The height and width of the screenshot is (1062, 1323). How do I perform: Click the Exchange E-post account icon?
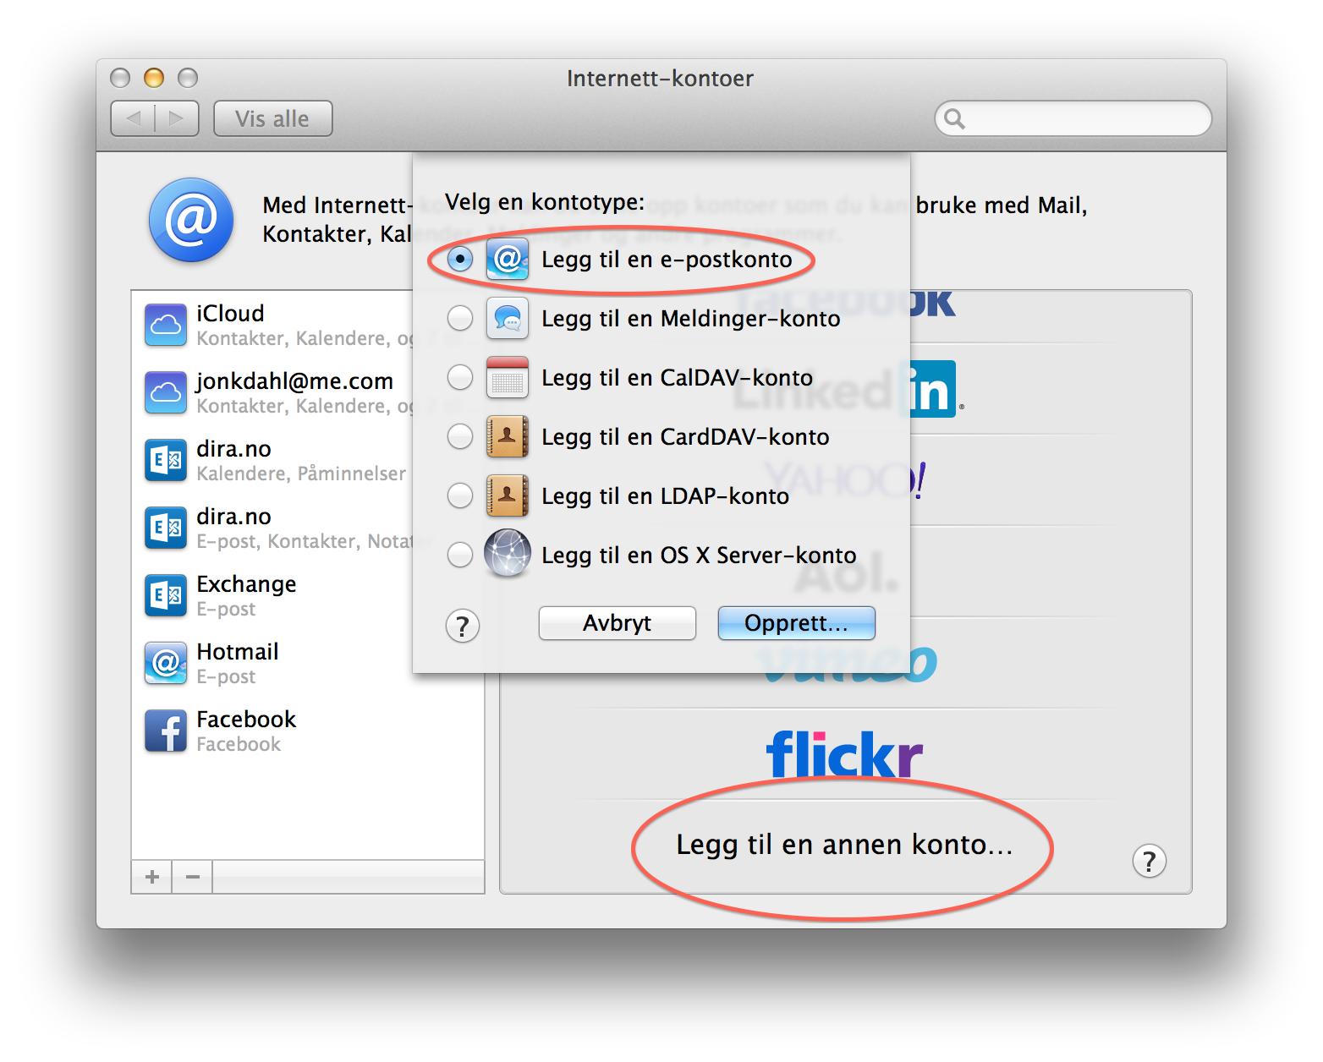point(166,595)
